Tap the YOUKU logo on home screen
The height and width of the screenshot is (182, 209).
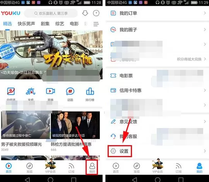point(11,13)
